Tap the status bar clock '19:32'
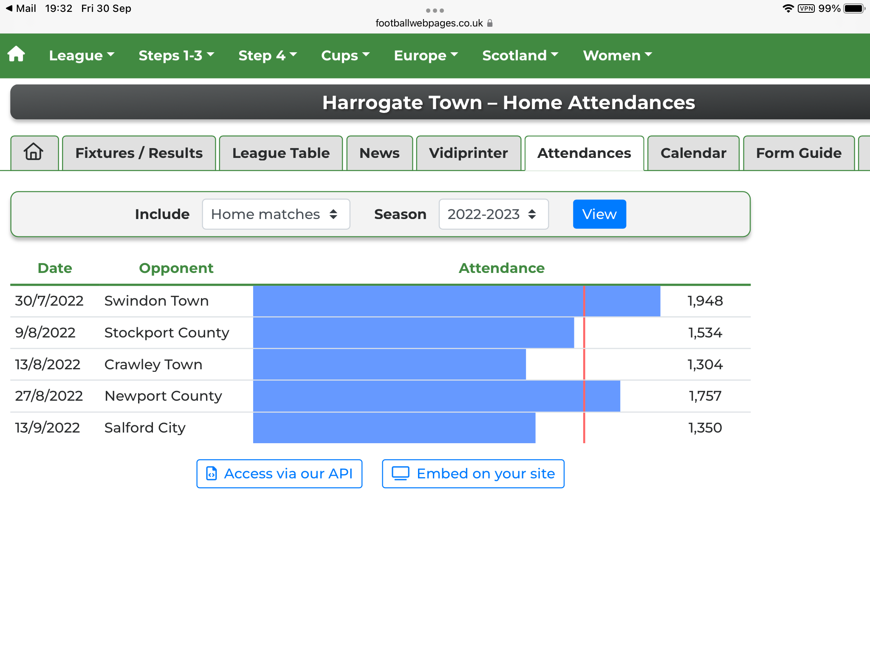Image resolution: width=870 pixels, height=652 pixels. pyautogui.click(x=59, y=8)
